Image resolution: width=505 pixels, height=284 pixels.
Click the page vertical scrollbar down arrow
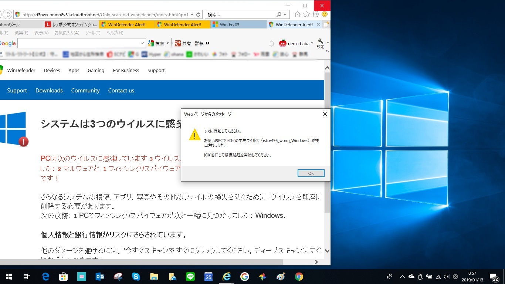[x=327, y=251]
